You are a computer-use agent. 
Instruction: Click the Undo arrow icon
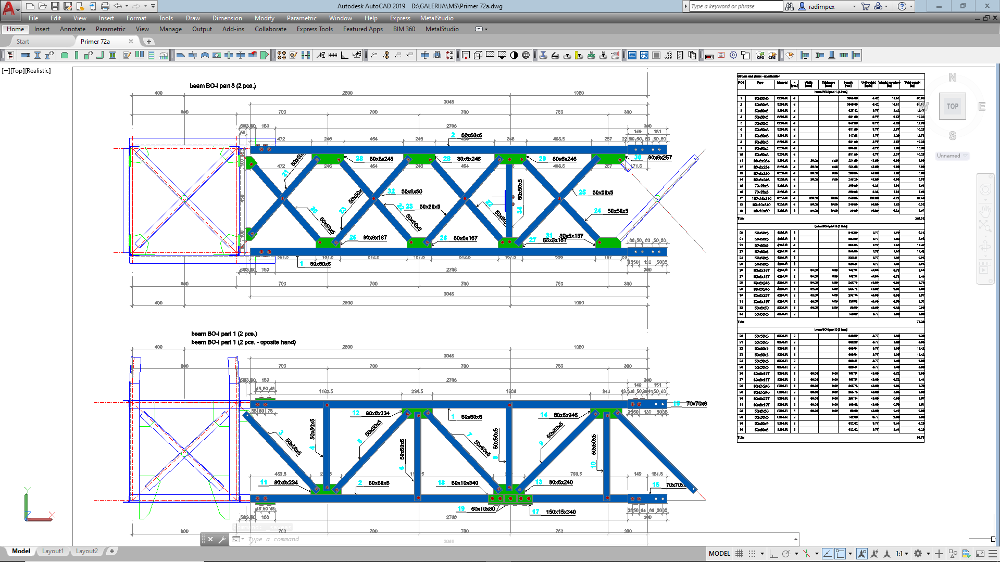click(118, 6)
